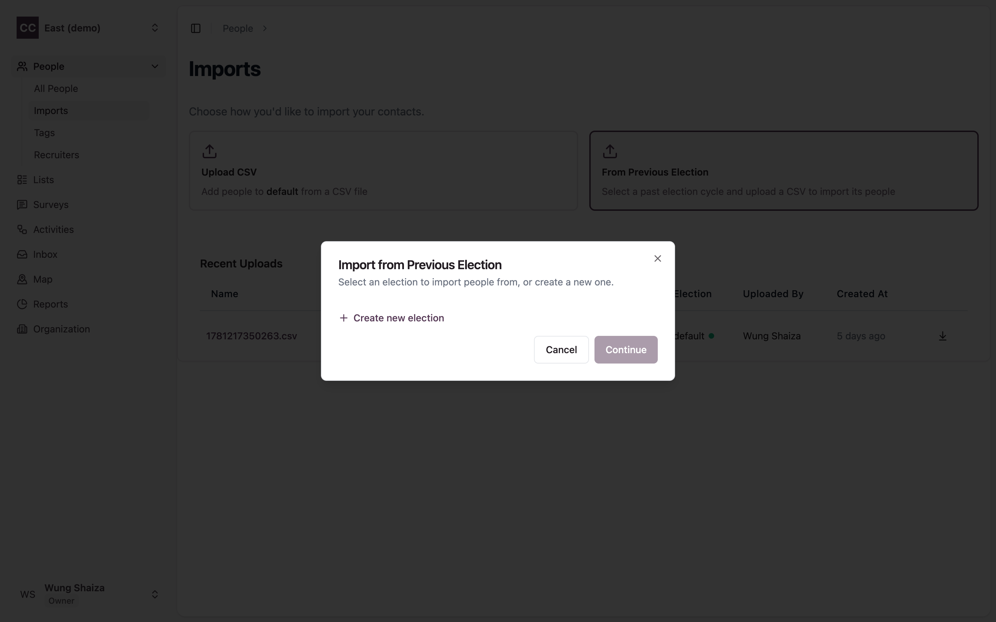Image resolution: width=996 pixels, height=622 pixels.
Task: Select the From Previous Election card title
Action: 655,172
